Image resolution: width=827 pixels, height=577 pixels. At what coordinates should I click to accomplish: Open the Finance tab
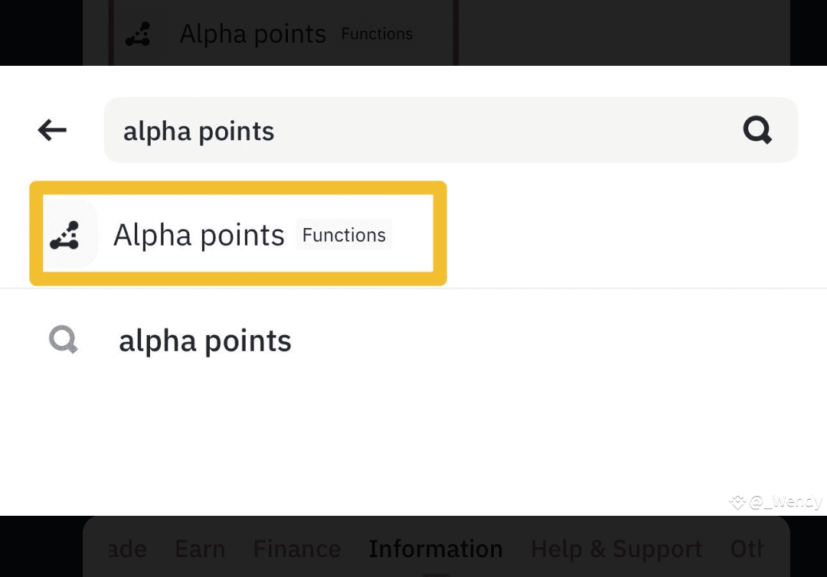297,549
